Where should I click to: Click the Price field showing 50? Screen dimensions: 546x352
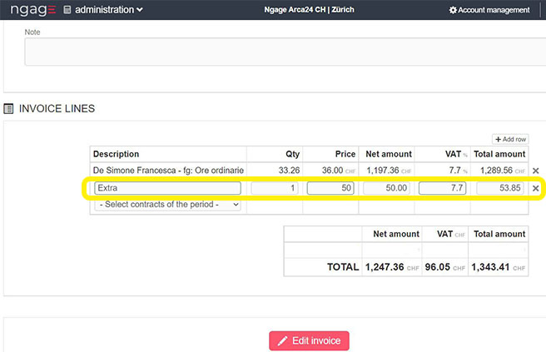[330, 189]
